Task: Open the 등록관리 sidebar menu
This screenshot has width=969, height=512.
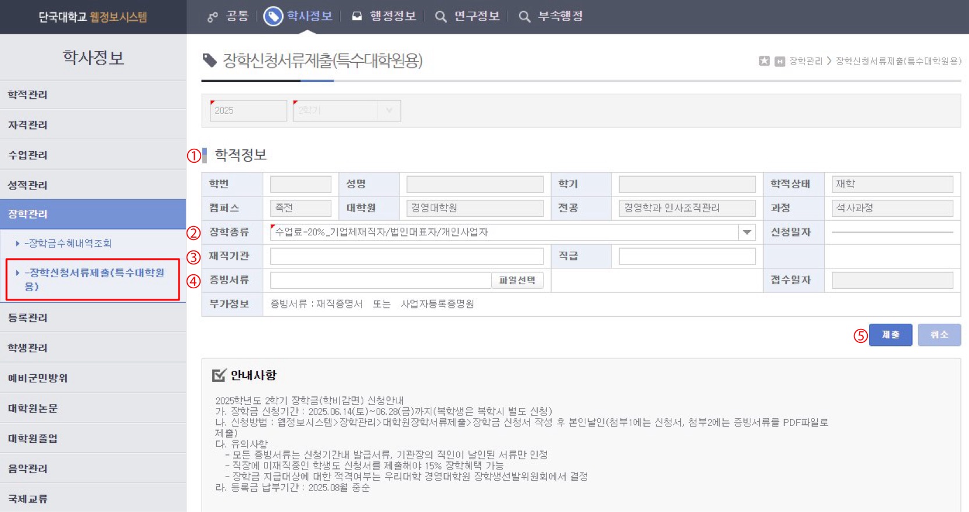Action: tap(93, 317)
